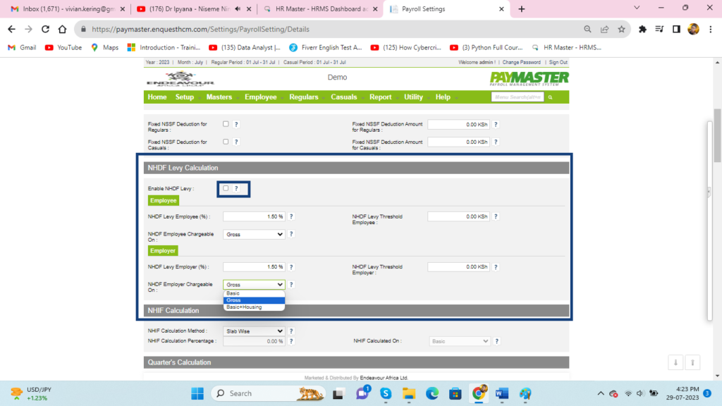Open Microsoft Word from taskbar
The width and height of the screenshot is (722, 406).
(x=502, y=393)
